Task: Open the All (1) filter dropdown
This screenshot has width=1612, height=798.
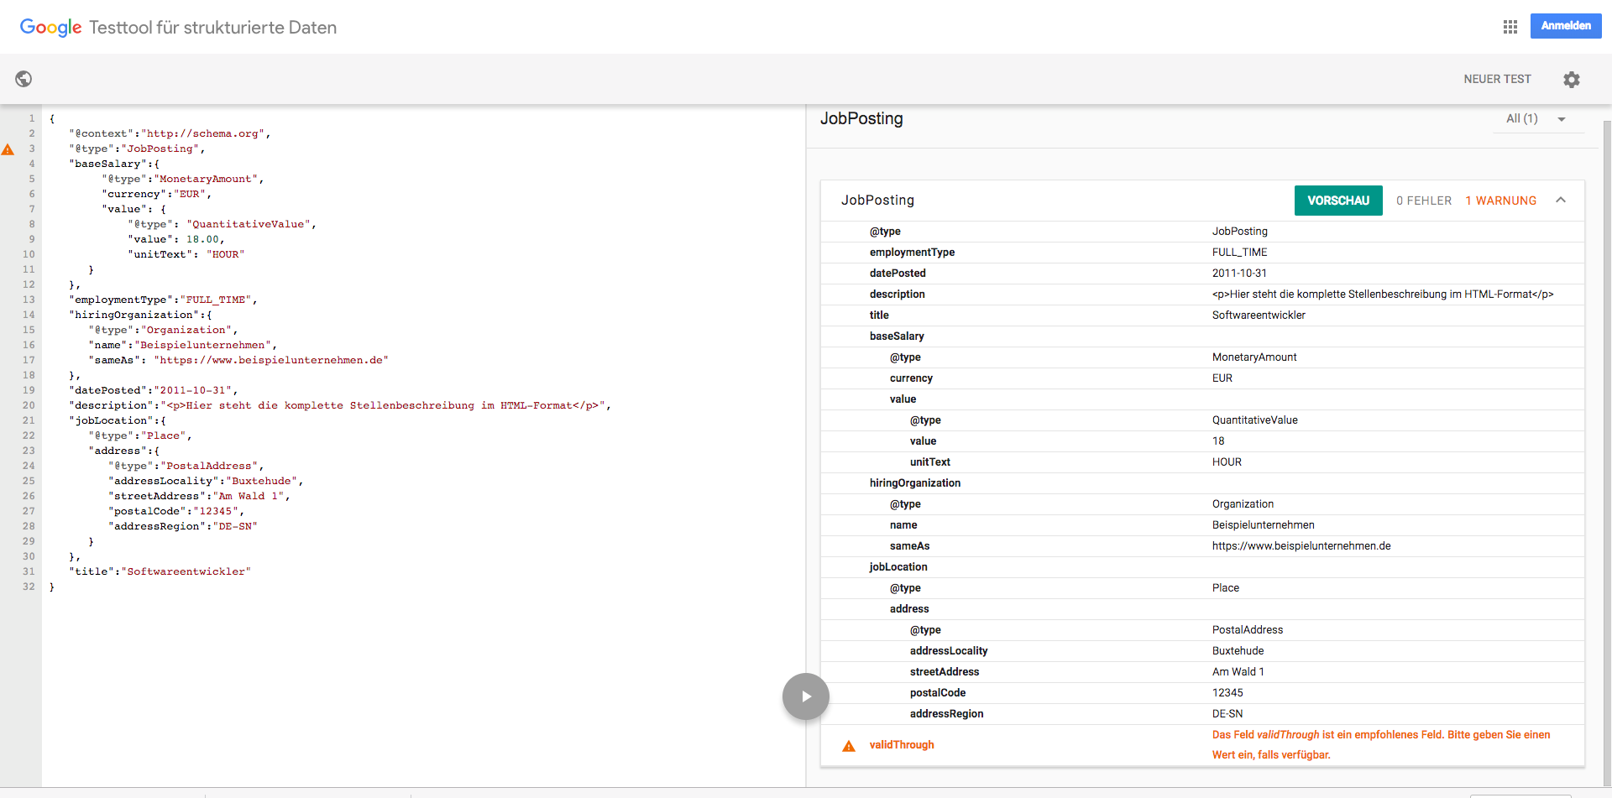Action: pos(1536,119)
